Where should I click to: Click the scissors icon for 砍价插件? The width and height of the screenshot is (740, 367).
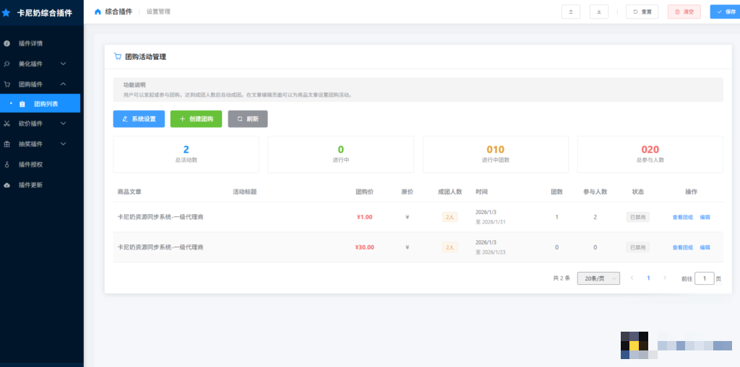pyautogui.click(x=7, y=123)
